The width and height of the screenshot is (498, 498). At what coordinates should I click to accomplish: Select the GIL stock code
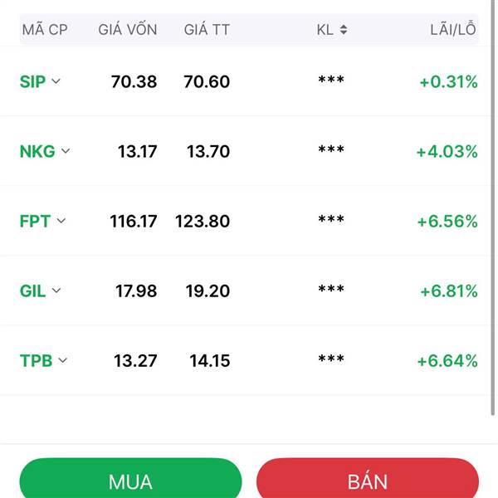pyautogui.click(x=32, y=291)
